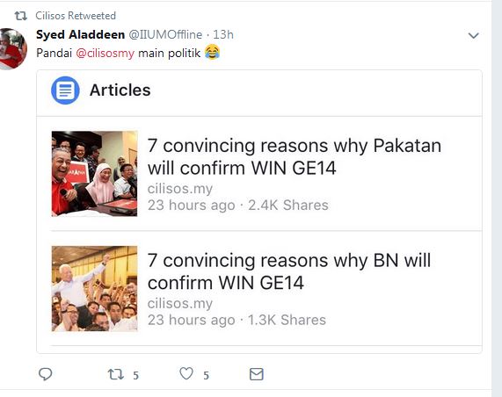Retweet this tweet using the retweet icon

tap(115, 374)
